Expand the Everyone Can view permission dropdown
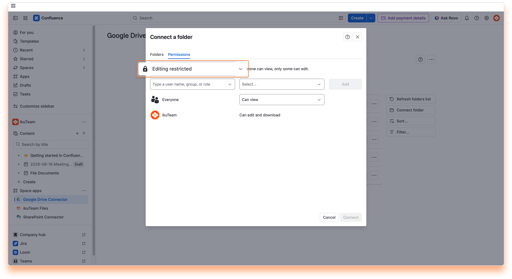This screenshot has width=512, height=279. point(282,100)
